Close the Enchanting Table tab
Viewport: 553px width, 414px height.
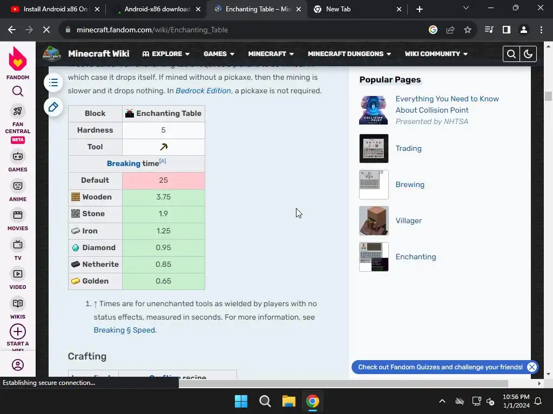299,9
